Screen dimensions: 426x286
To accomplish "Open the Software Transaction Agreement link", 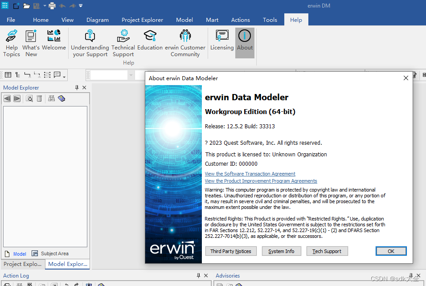I will click(250, 174).
